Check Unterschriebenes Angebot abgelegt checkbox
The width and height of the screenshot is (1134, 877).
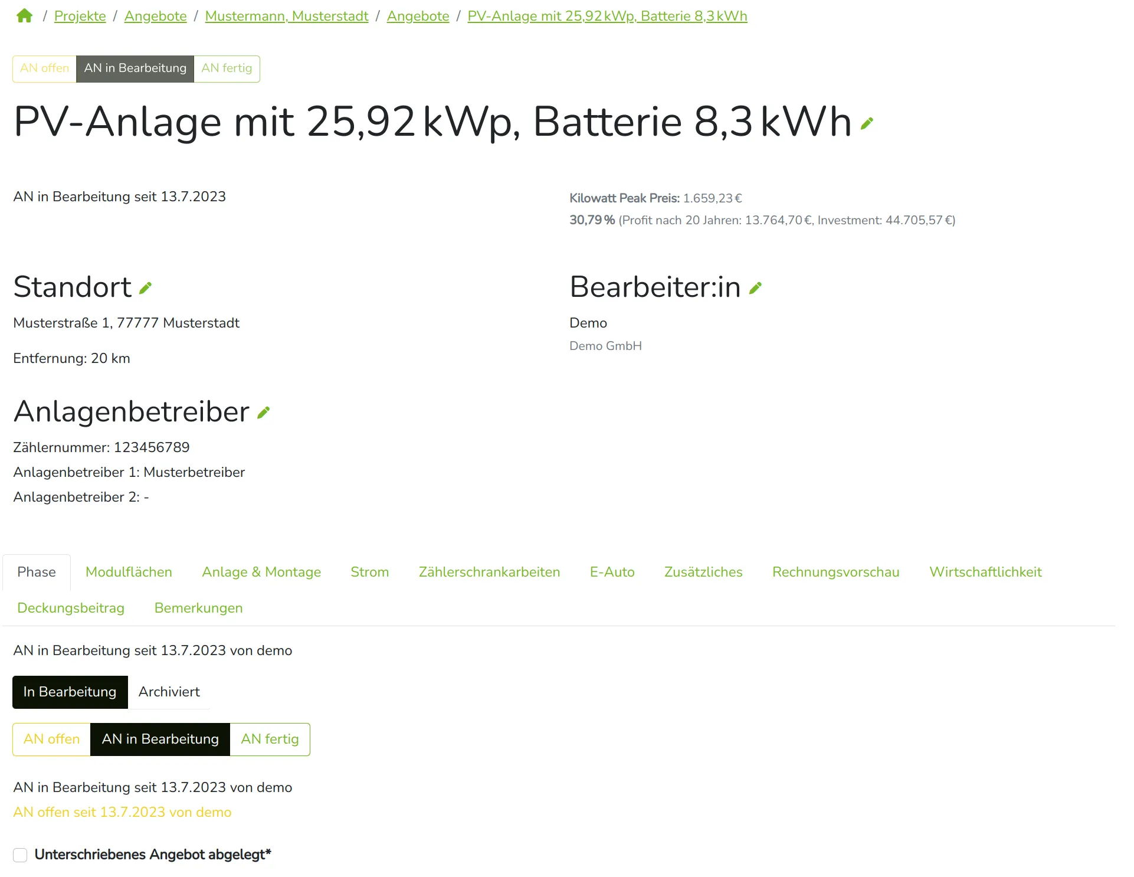point(20,855)
